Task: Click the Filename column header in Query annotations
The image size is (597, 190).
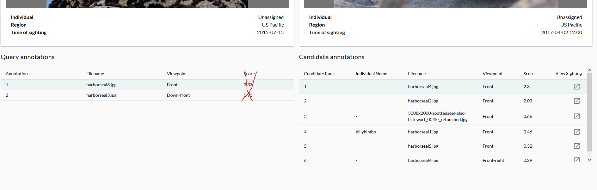Action: tap(95, 73)
